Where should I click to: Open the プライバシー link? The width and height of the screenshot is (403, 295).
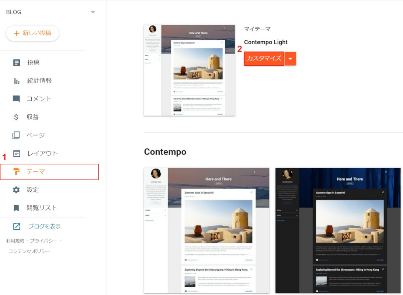[44, 241]
